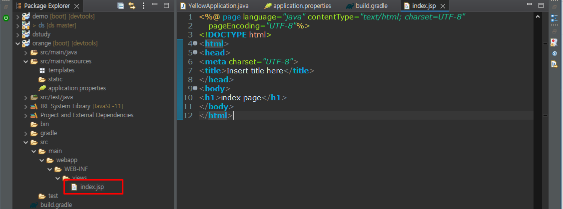Viewport: 563px width, 209px height.
Task: Minimize the editor area
Action: tap(530, 5)
